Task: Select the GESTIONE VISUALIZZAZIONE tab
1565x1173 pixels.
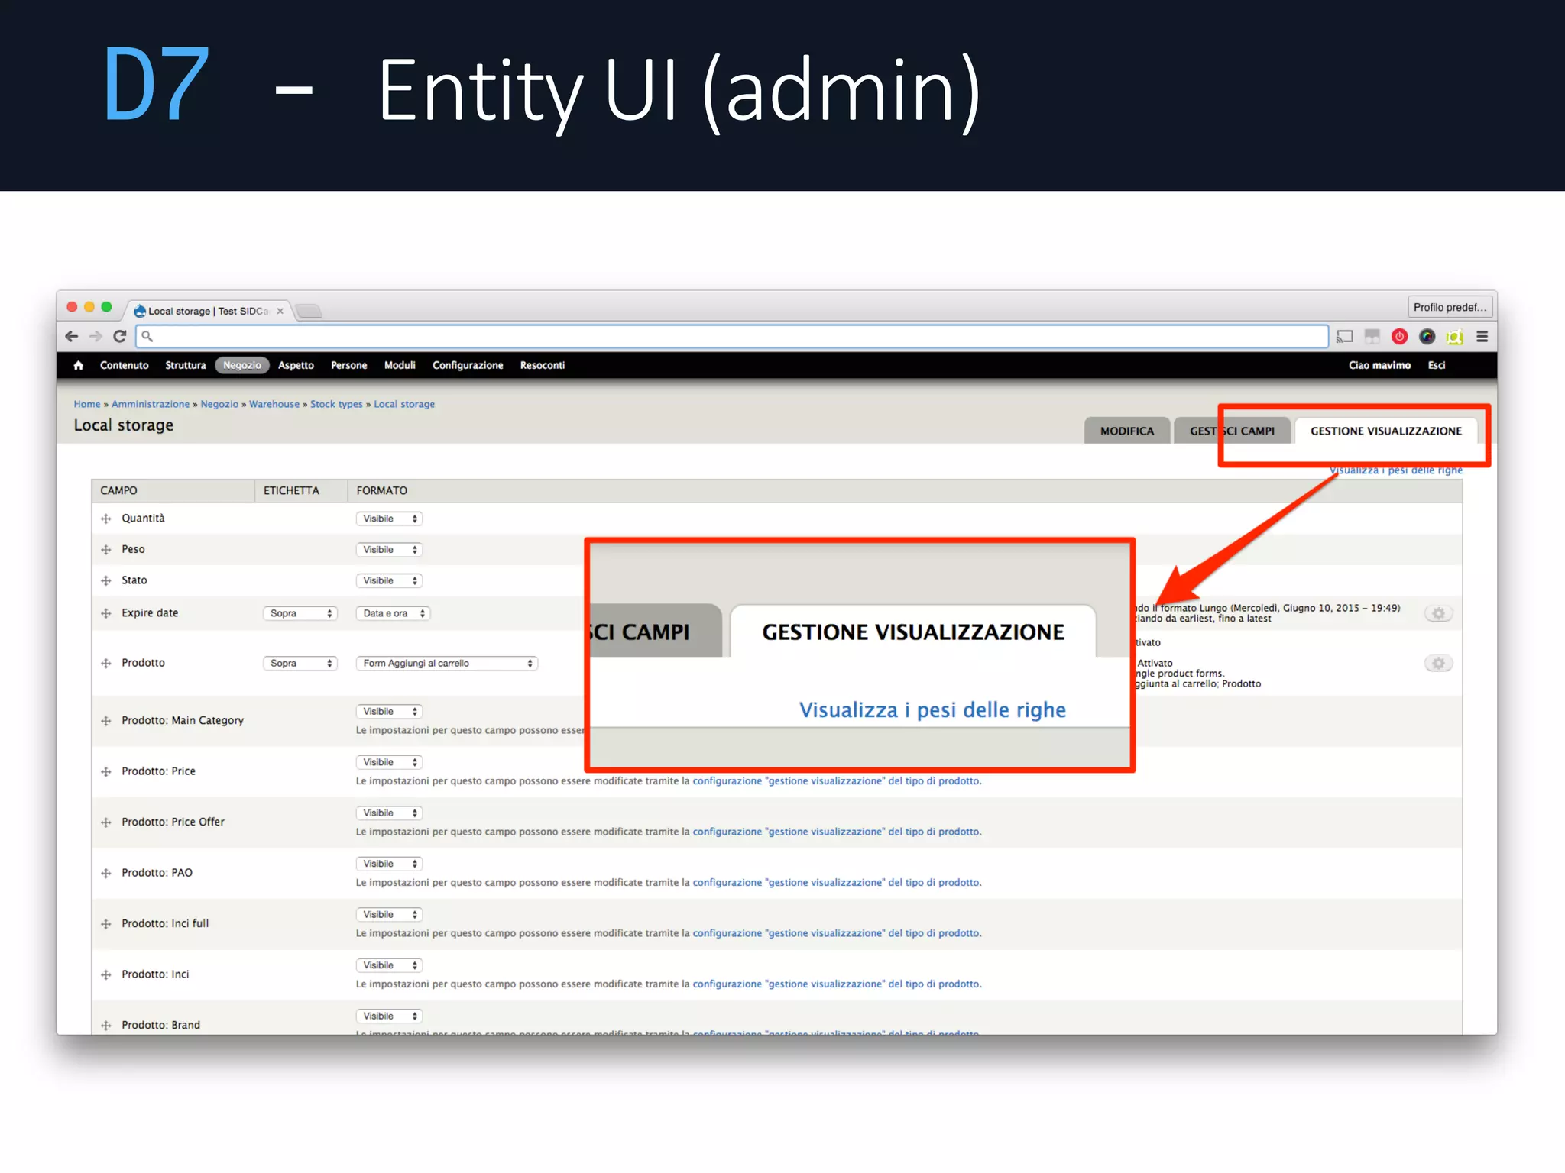Action: point(1386,431)
